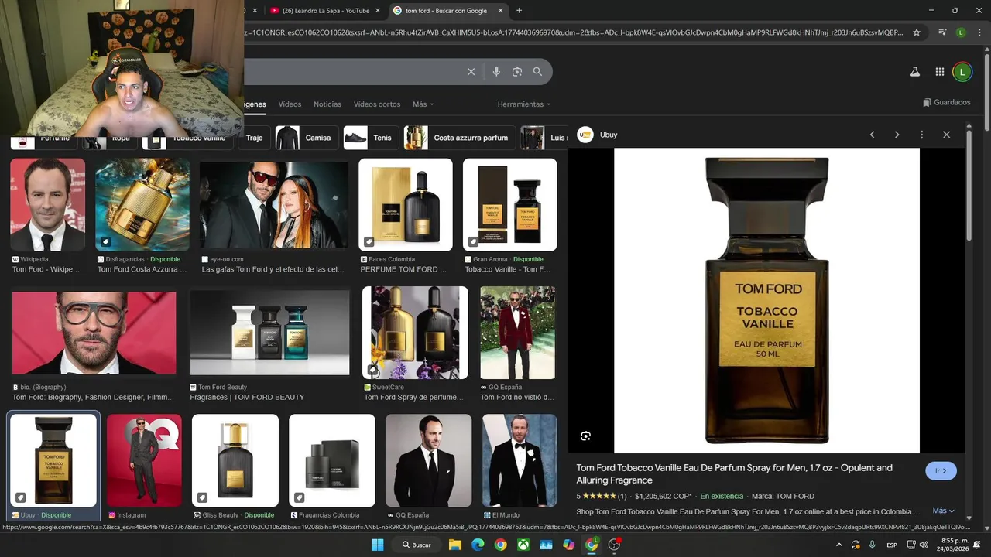Click the magnifier search icon
This screenshot has width=991, height=557.
tap(537, 72)
